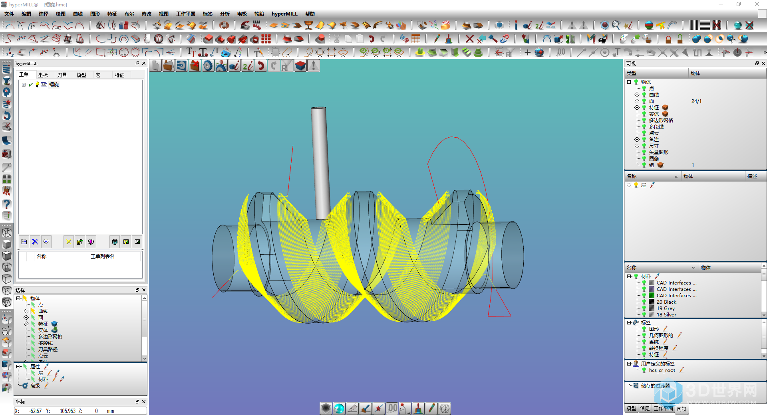Open the hyperMILL menu
Screen dimensions: 767x415
(284, 14)
